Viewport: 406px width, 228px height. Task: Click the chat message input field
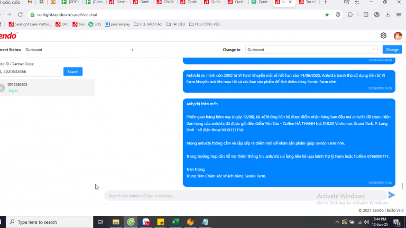point(245,196)
